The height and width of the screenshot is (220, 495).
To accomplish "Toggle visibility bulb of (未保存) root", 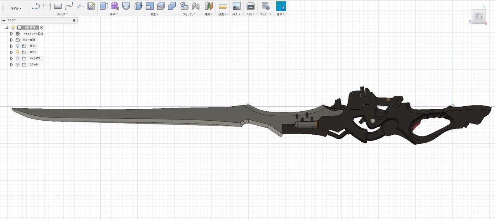I will (13, 27).
